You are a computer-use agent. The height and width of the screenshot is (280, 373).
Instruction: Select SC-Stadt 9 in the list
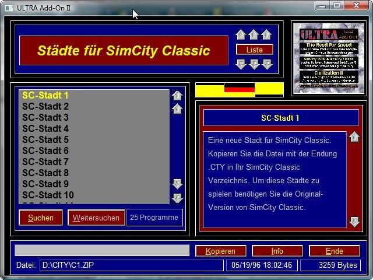point(94,184)
